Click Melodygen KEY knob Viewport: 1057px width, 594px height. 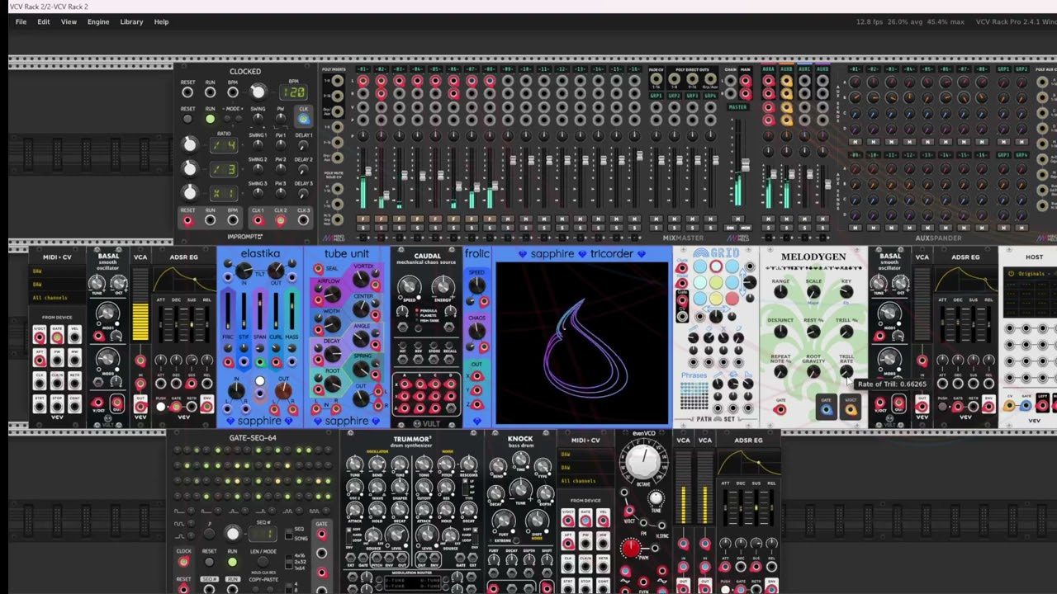[846, 292]
